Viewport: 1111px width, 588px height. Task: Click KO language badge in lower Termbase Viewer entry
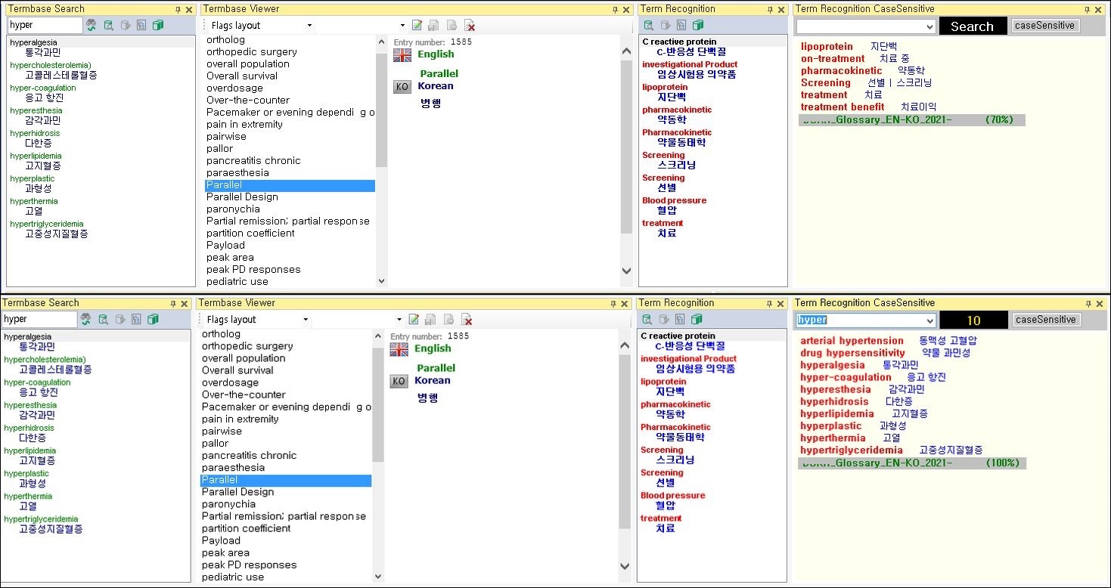click(x=399, y=381)
